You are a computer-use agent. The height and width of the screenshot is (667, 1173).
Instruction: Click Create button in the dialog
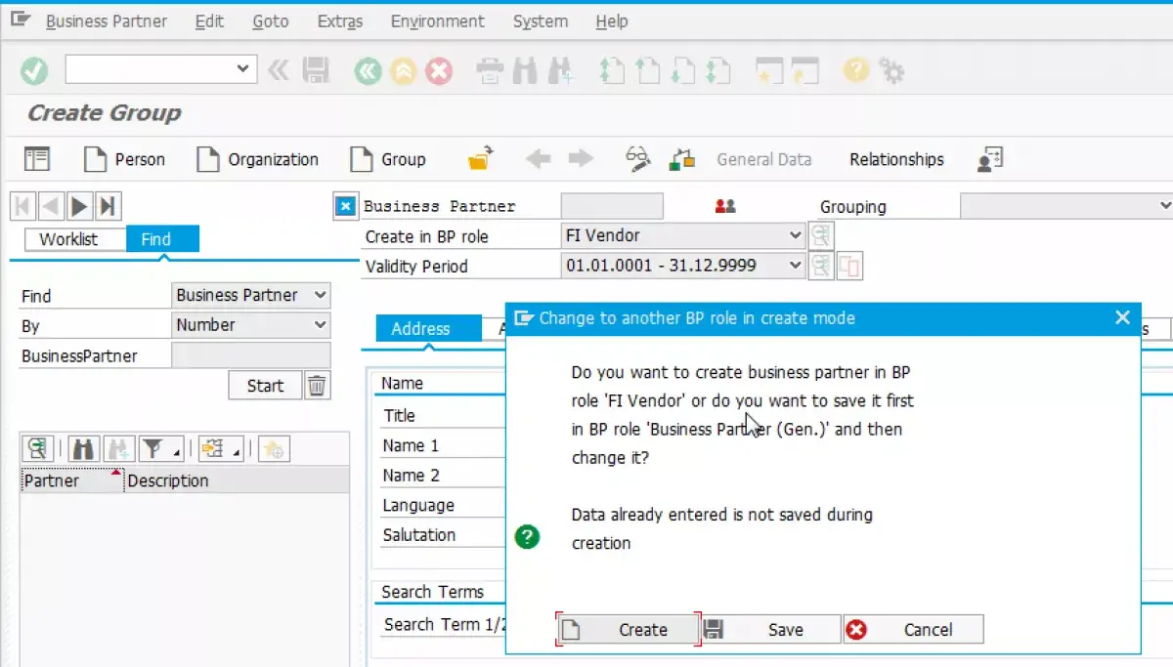629,630
